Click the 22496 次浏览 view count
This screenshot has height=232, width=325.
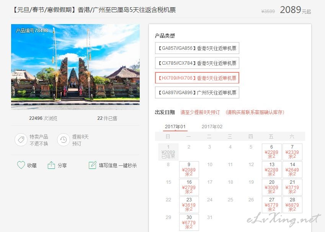43,118
